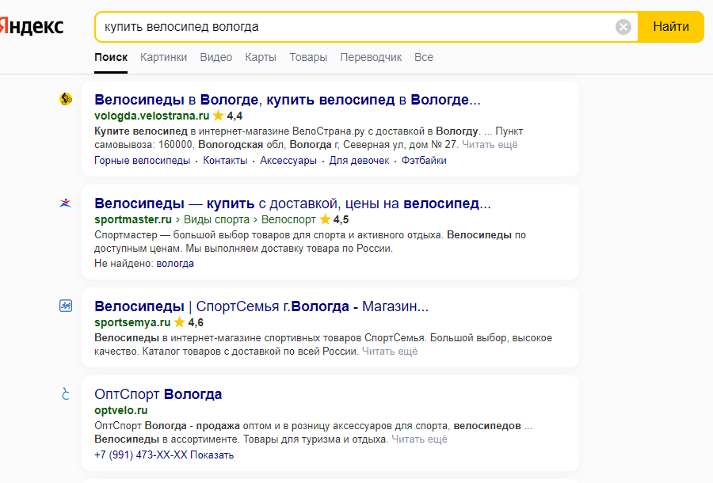The image size is (713, 483).
Task: Clear the search query with X icon
Action: (x=623, y=27)
